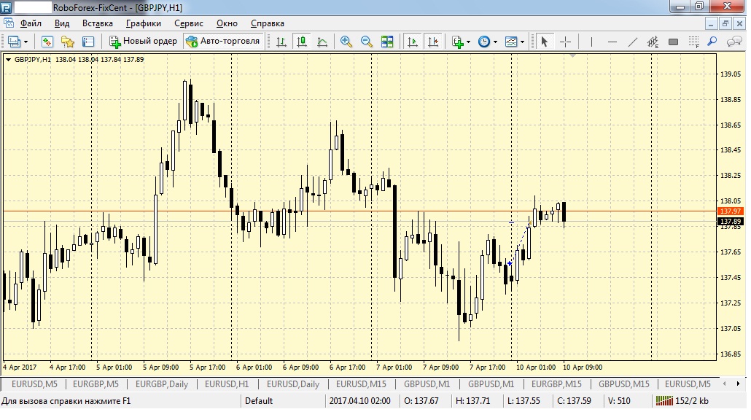
Task: Switch to candlestick chart mode
Action: click(x=302, y=42)
